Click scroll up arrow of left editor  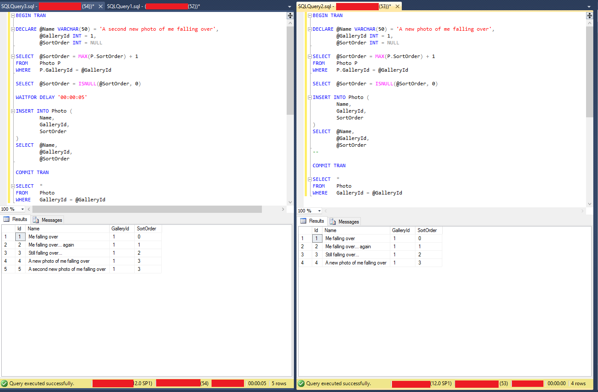[290, 23]
